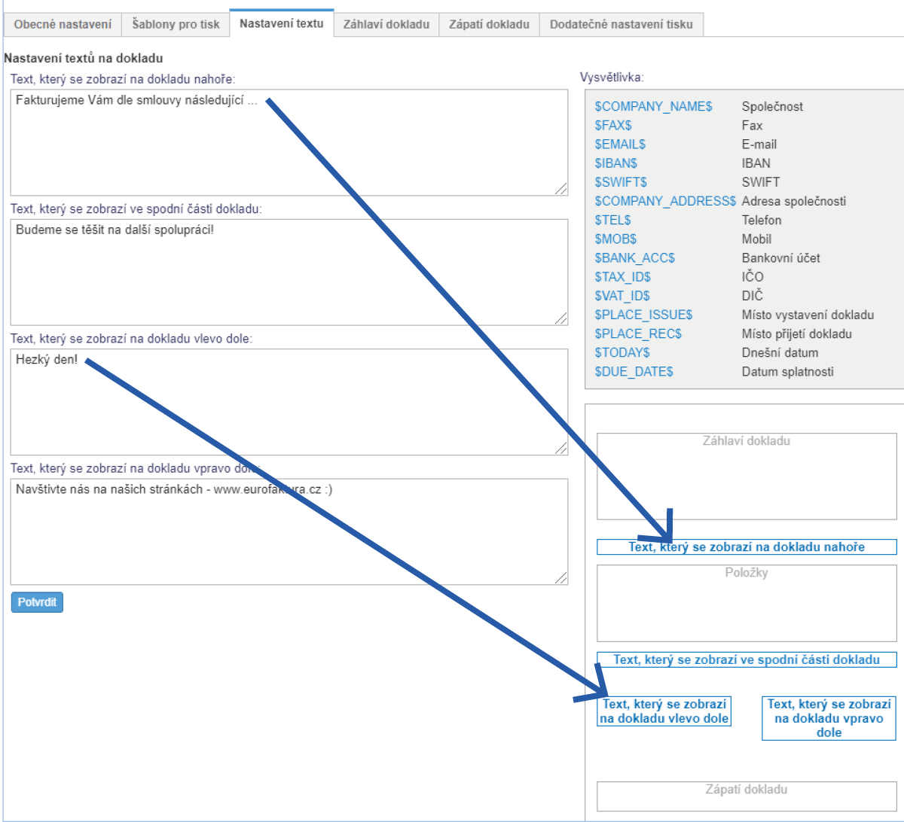
Task: Click the Potvrdit button
Action: [37, 602]
